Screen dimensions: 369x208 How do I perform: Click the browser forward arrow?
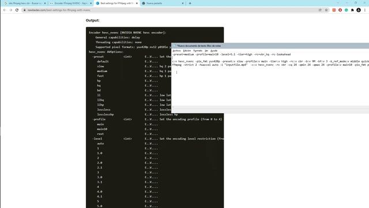10,10
